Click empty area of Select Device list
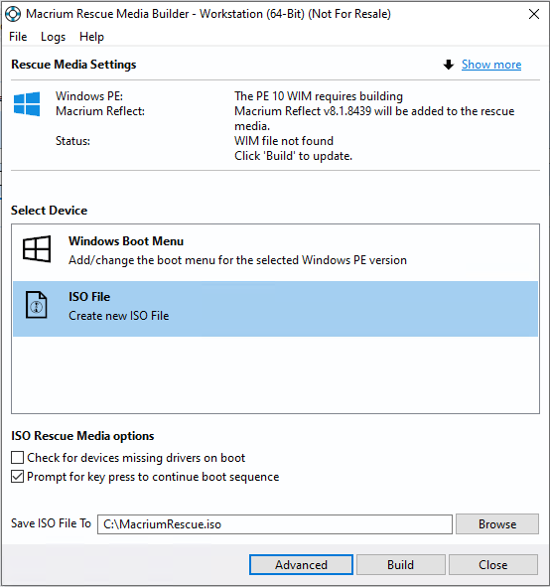 click(275, 374)
